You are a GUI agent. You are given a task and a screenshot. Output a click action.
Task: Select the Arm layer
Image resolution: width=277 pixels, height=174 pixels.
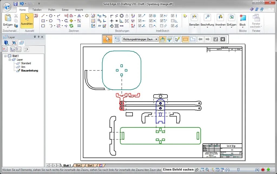23,67
